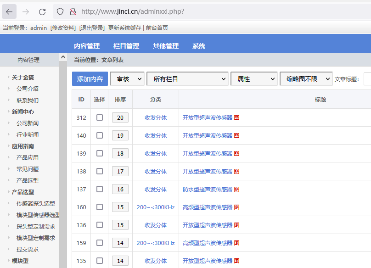
Task: Click the sort order field showing 20
Action: [120, 117]
